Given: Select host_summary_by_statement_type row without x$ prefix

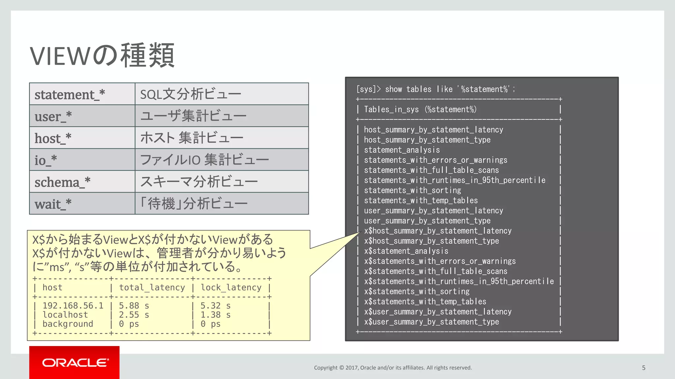Looking at the screenshot, I should pos(427,140).
